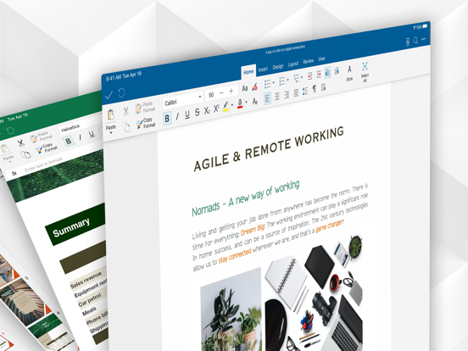The height and width of the screenshot is (351, 468).
Task: Click Copy Format in the spreadsheet window
Action: click(47, 148)
